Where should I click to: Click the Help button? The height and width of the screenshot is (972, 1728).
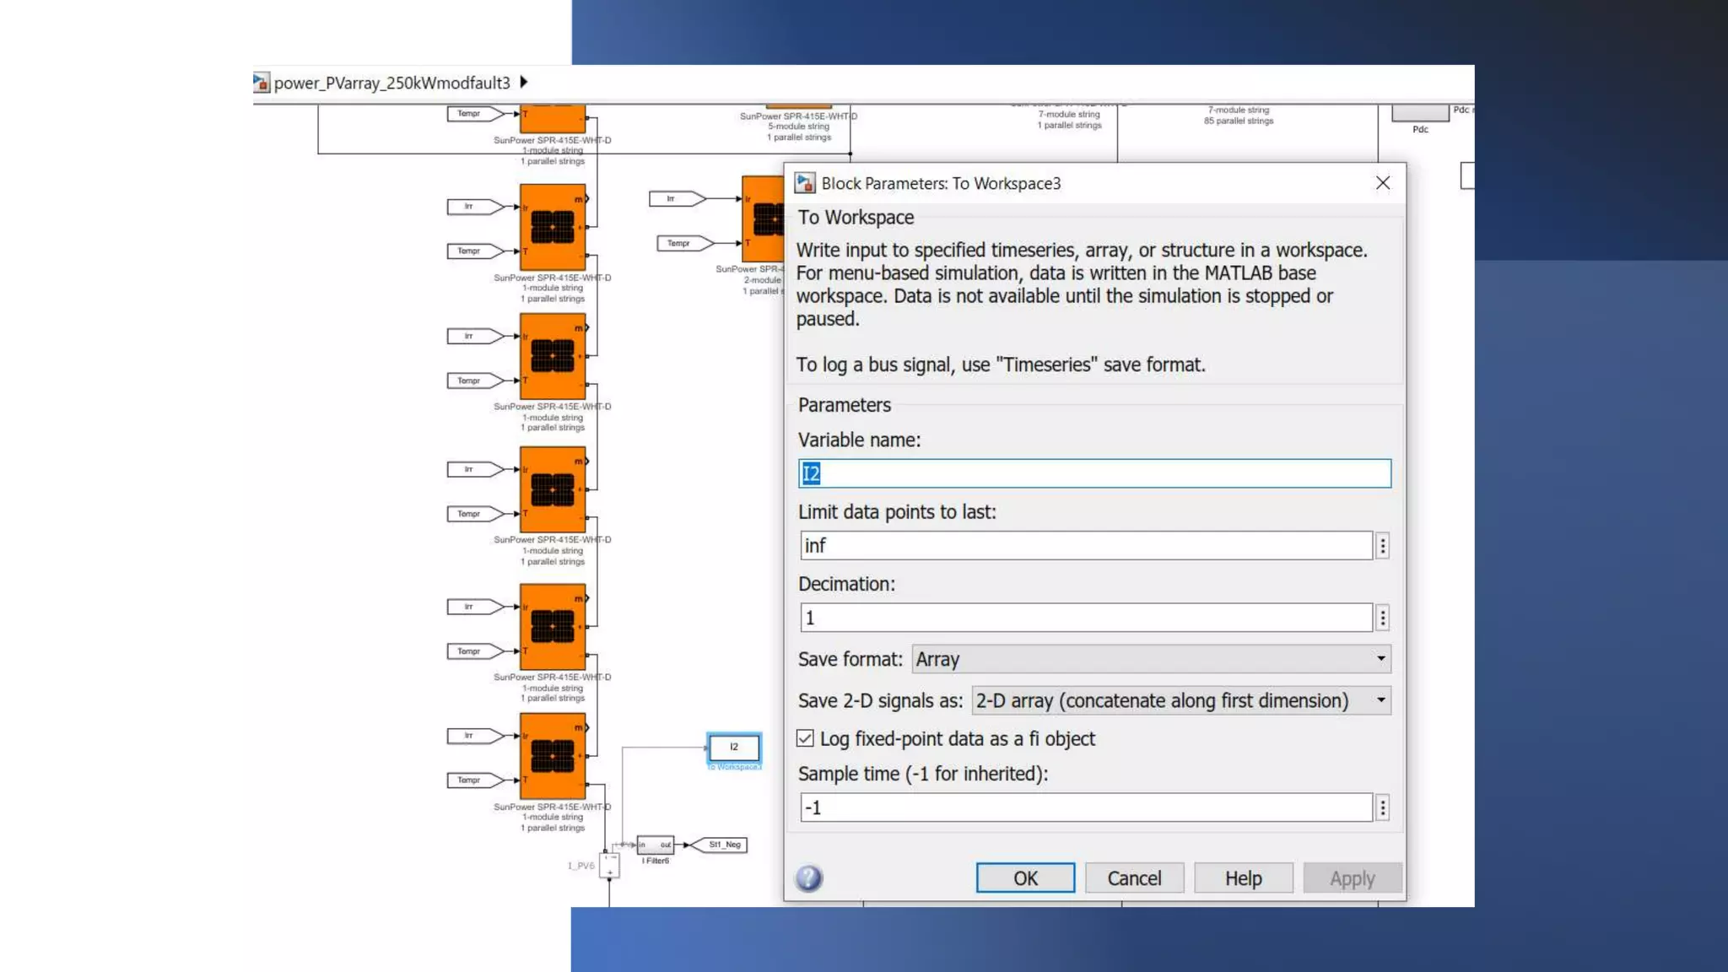click(x=1243, y=878)
